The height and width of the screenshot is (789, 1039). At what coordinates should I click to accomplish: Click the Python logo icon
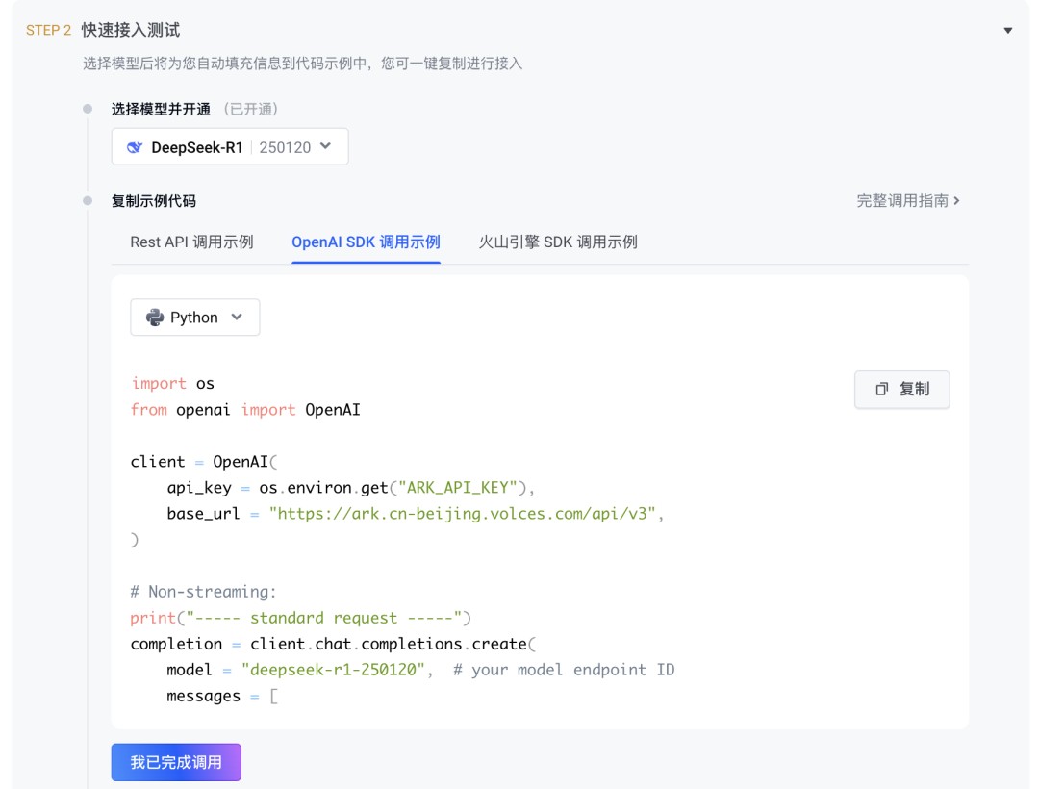pyautogui.click(x=154, y=318)
